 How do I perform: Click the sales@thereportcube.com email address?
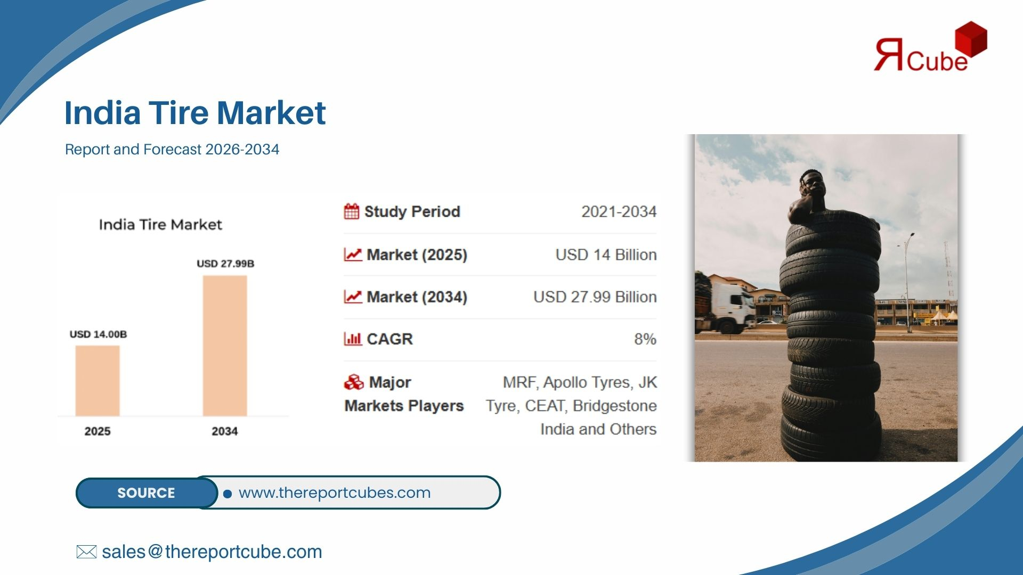pos(212,552)
